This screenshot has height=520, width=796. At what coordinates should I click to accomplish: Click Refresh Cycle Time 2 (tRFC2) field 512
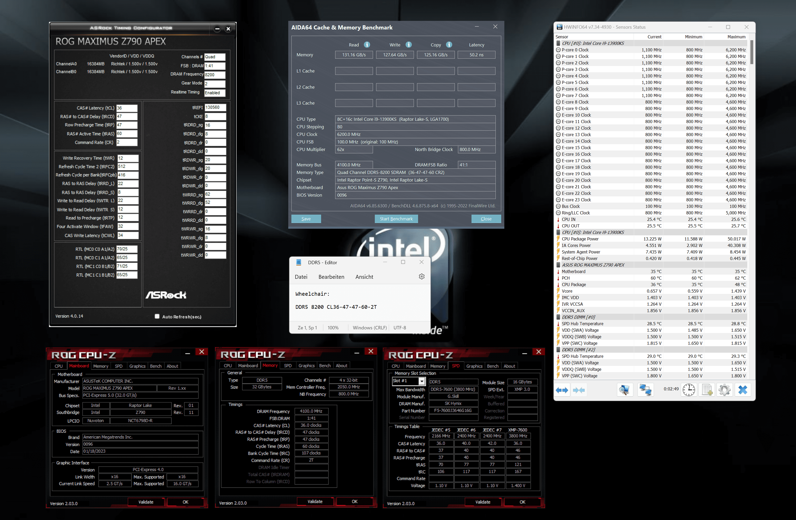(128, 166)
